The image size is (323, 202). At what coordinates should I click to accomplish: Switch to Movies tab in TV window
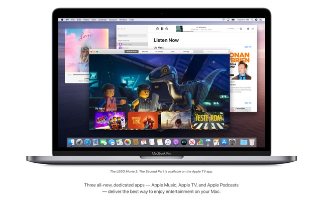tap(145, 52)
